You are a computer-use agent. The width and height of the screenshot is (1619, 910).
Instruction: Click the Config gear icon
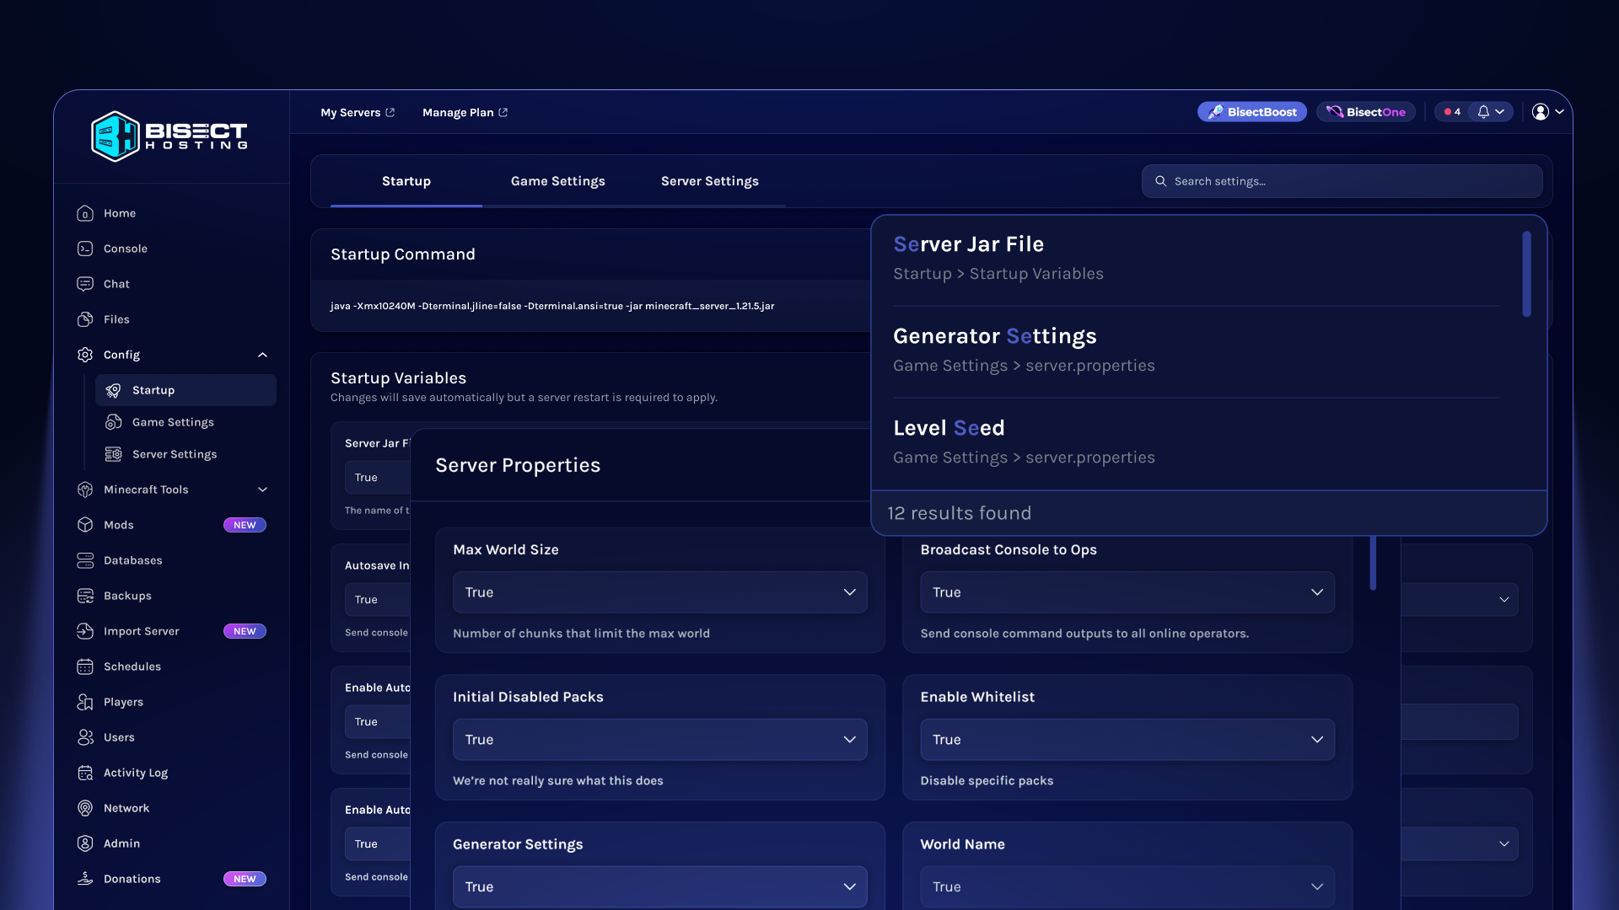click(x=85, y=355)
